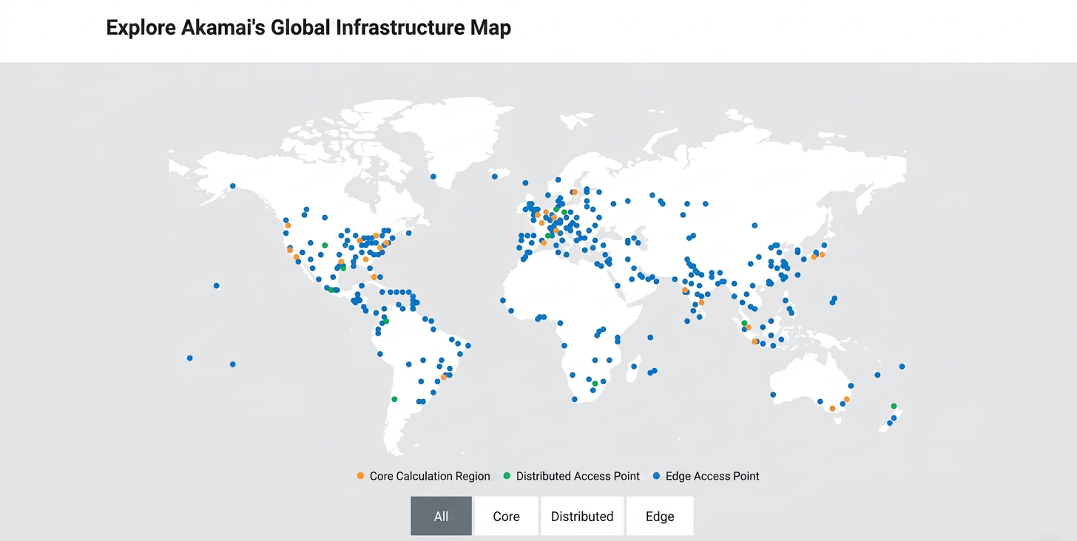1077x541 pixels.
Task: Select the blue edge marker in western Australia
Action: [x=773, y=395]
